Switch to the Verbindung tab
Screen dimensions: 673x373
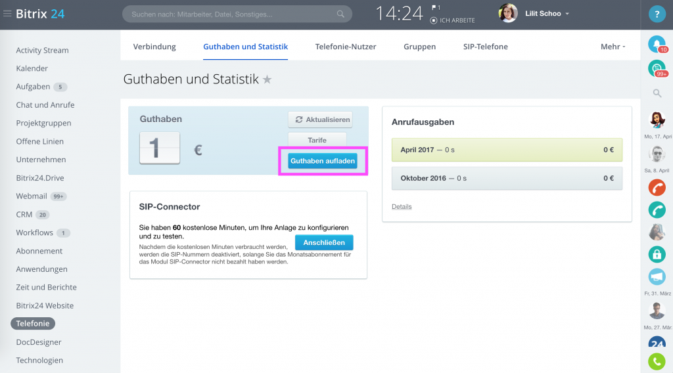pyautogui.click(x=154, y=47)
